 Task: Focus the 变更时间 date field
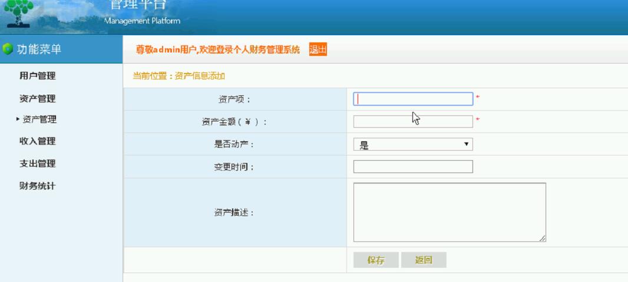point(413,167)
